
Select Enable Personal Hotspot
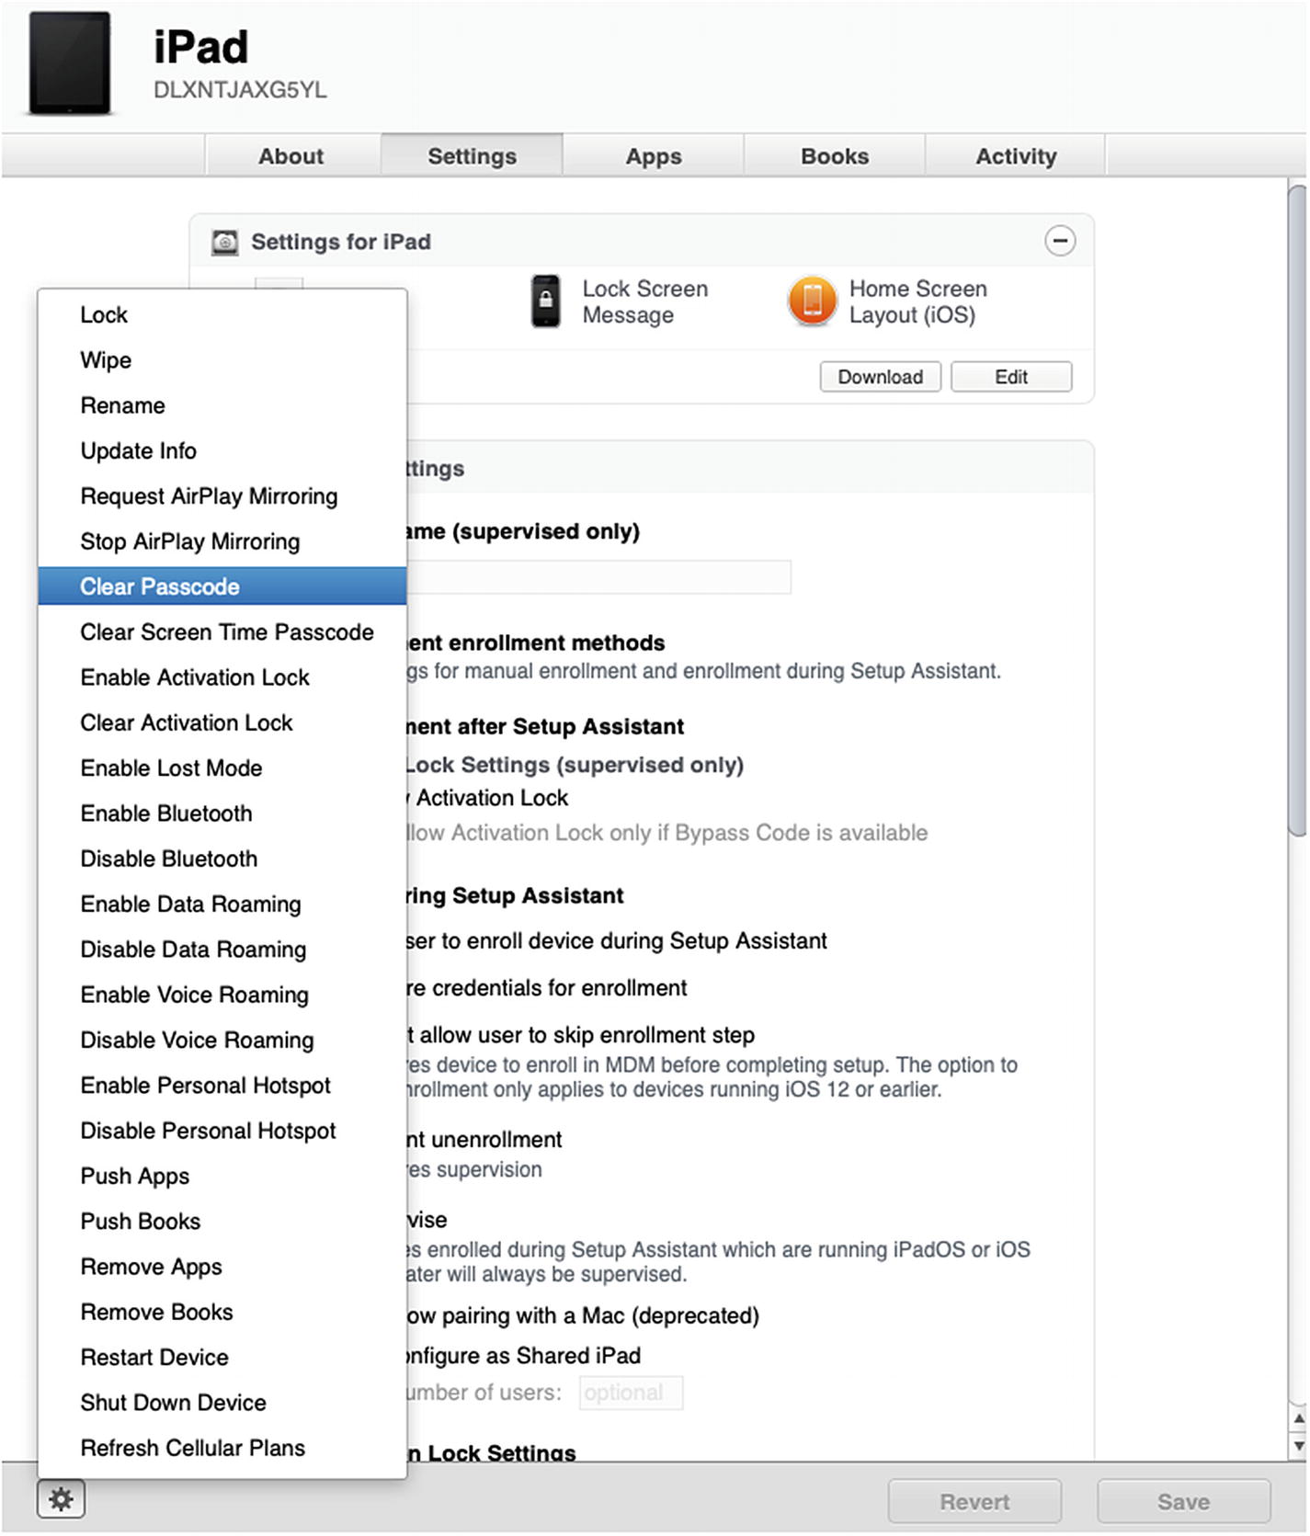(x=222, y=1086)
